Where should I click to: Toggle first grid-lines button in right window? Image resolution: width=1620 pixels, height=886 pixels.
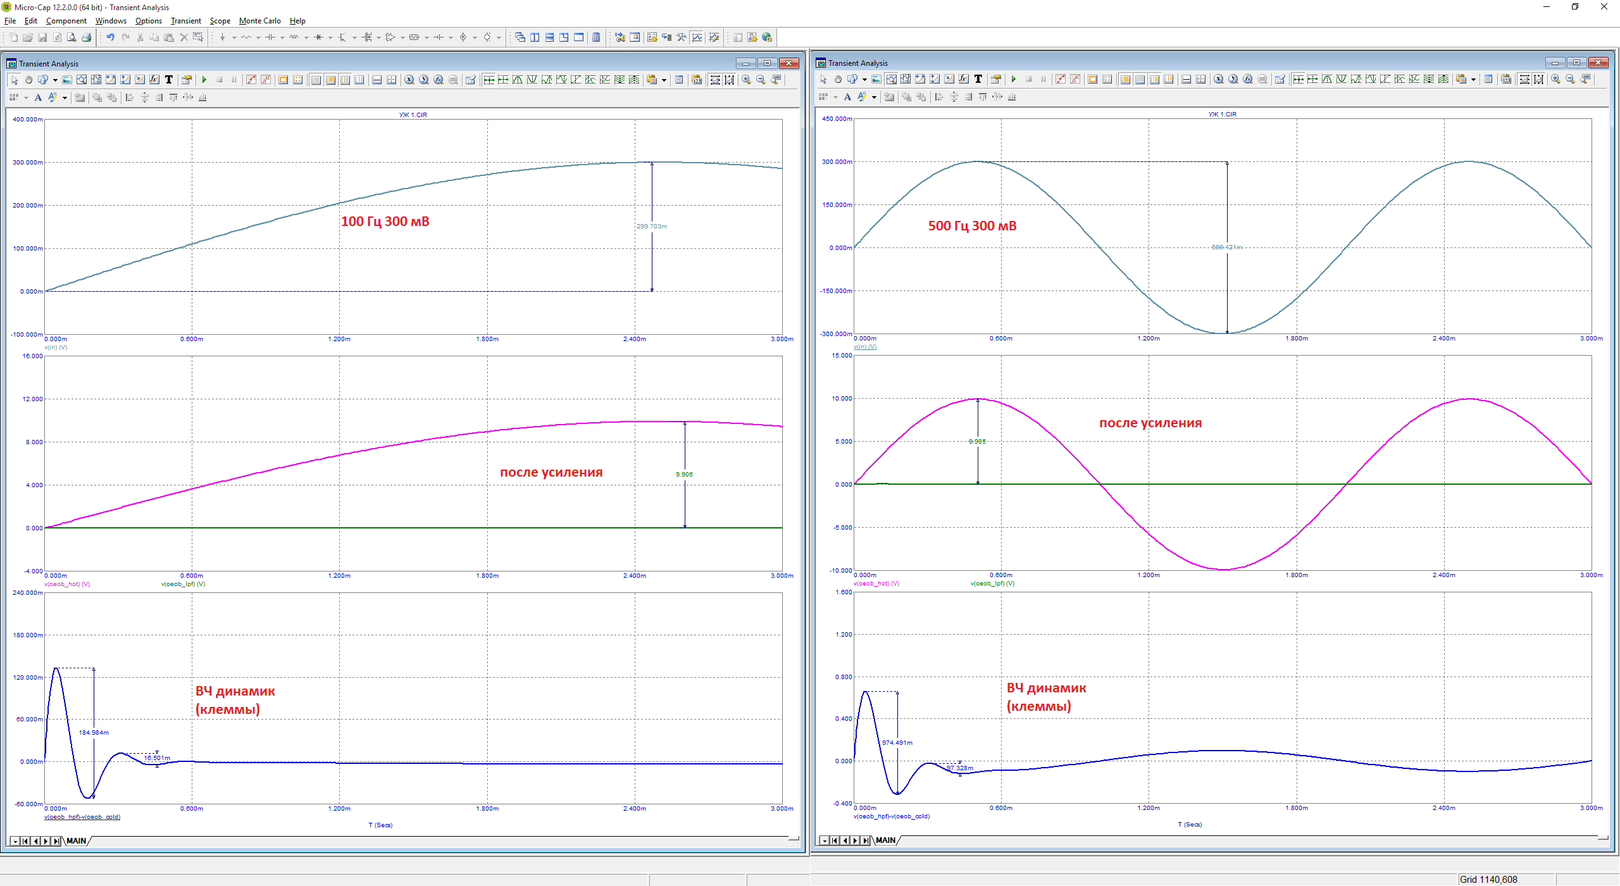(x=1125, y=79)
